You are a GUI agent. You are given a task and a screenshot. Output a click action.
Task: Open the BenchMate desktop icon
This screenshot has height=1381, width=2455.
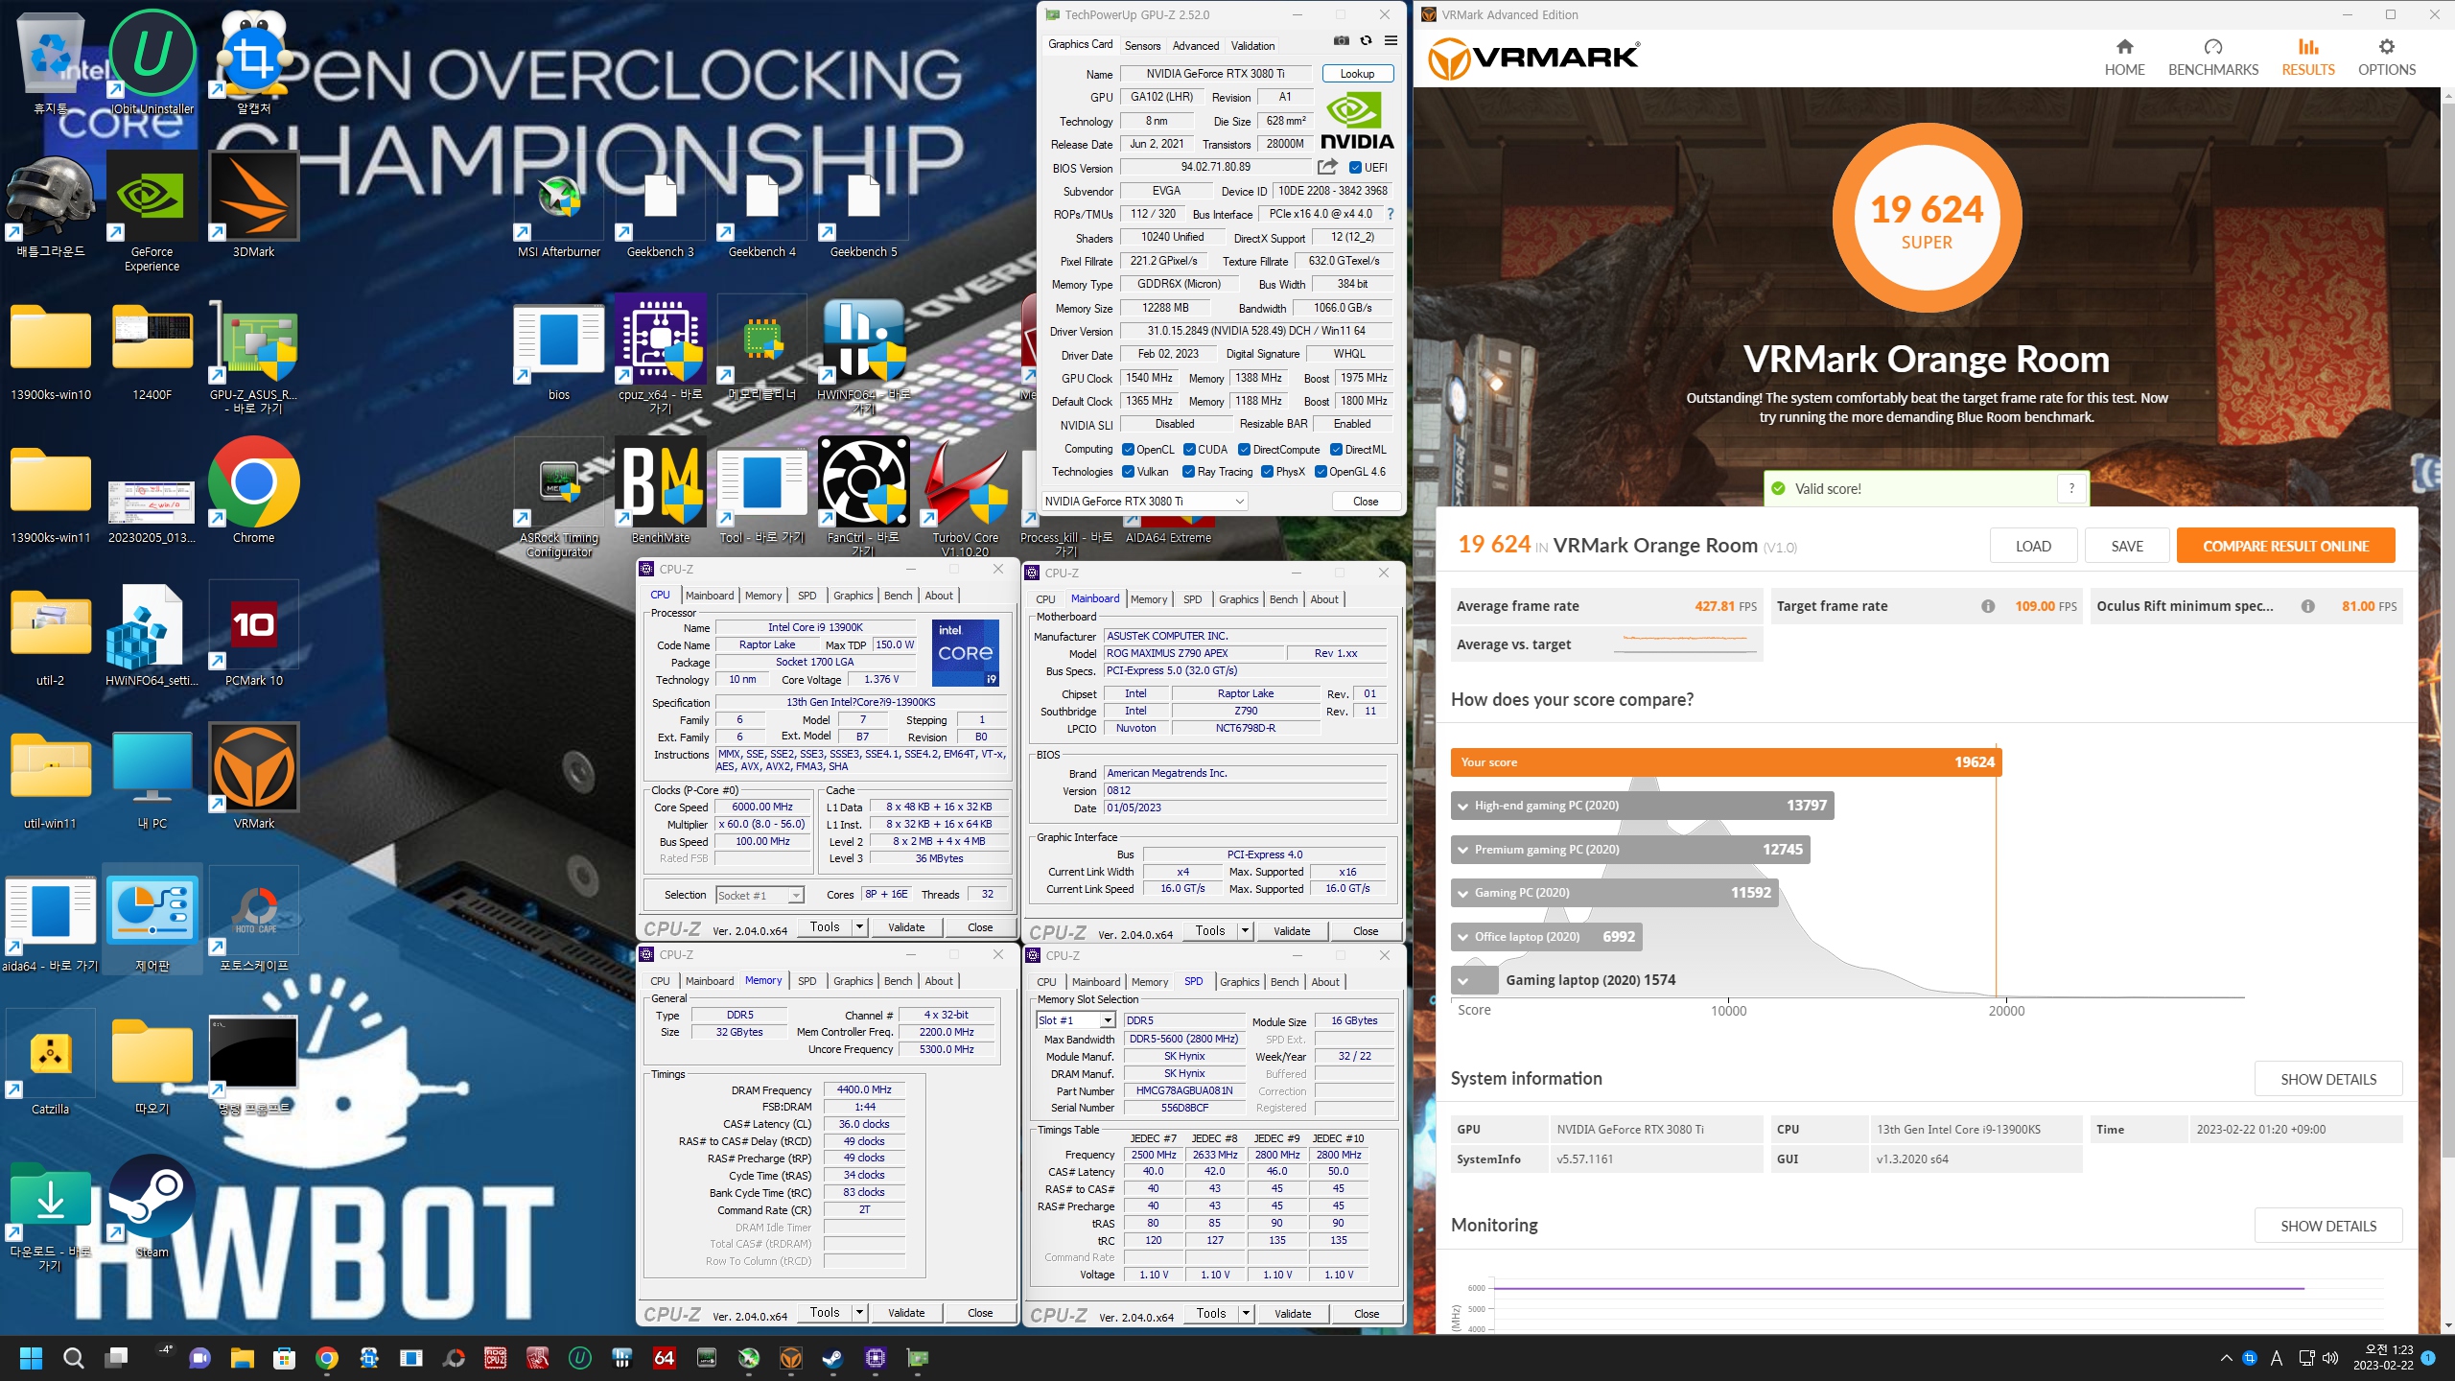[x=661, y=491]
